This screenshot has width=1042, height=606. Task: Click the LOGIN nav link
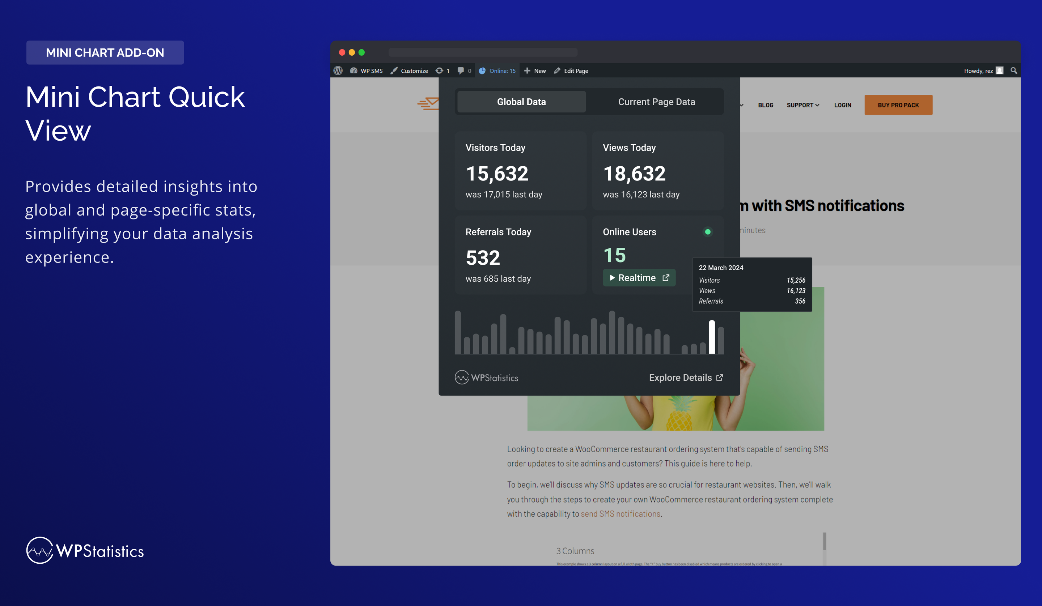pos(842,105)
